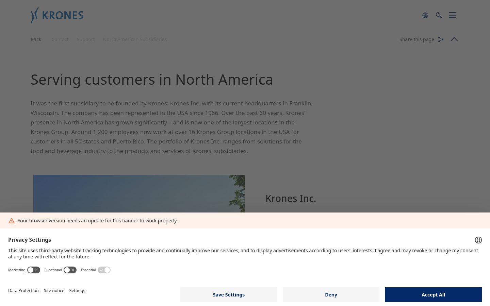Click the Deny button
Viewport: 490px width, 306px height.
pyautogui.click(x=331, y=294)
